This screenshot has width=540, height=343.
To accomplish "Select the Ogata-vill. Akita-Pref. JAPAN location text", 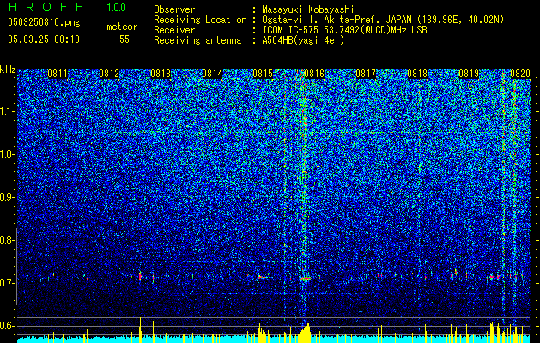I will pyautogui.click(x=383, y=20).
